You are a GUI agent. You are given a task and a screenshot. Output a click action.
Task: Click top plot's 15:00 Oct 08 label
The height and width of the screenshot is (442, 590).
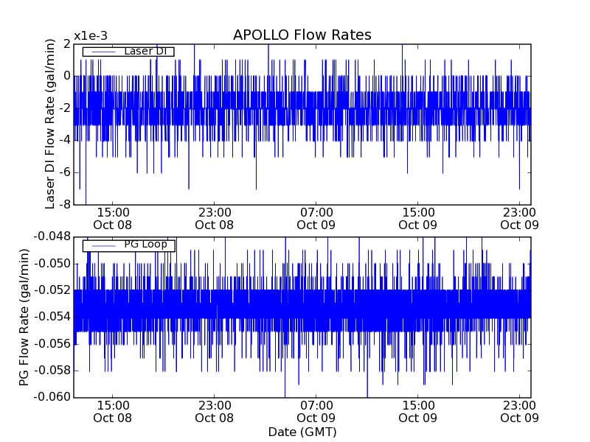pyautogui.click(x=113, y=219)
